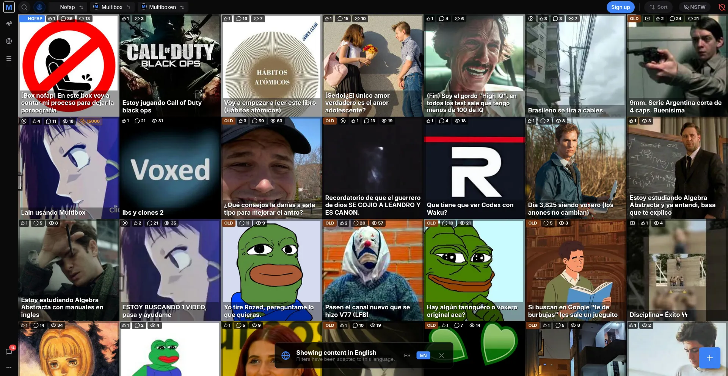Click the NOFAP category tag on first post
Image resolution: width=728 pixels, height=376 pixels.
32,19
